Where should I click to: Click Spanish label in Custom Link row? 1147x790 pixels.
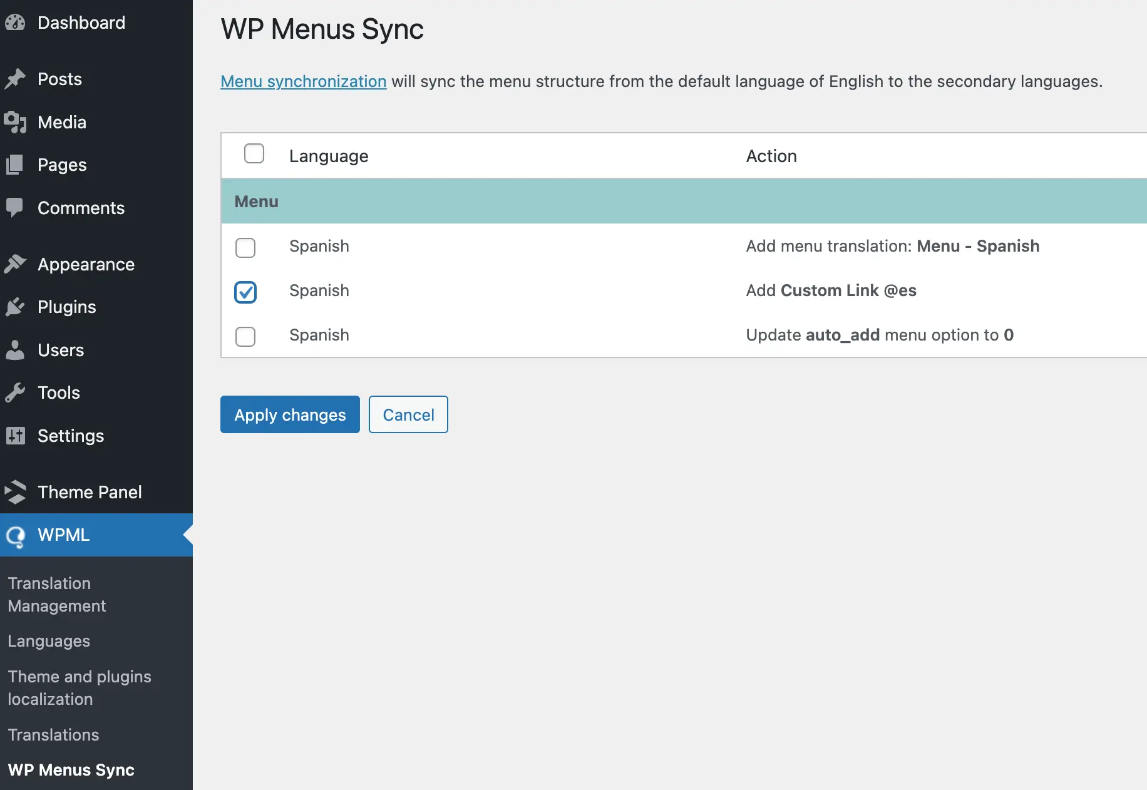coord(319,290)
